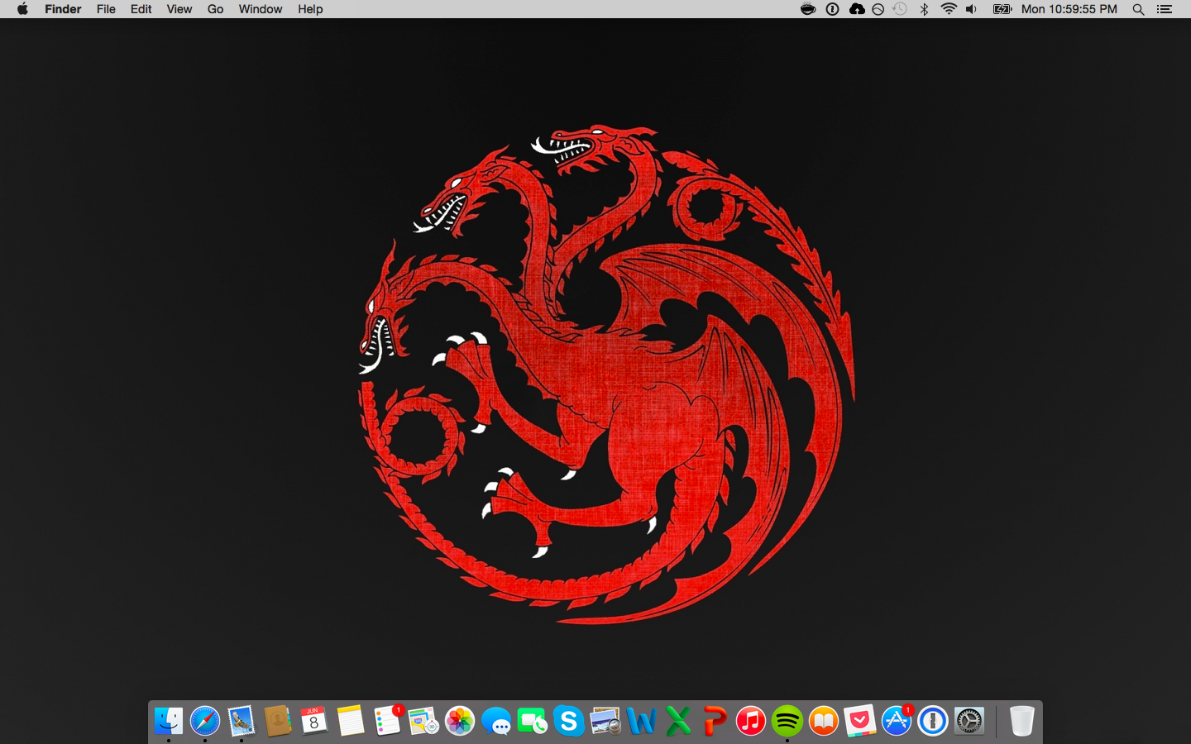Open the Mail app stamp icon
Viewport: 1191px width, 744px height.
coord(242,721)
